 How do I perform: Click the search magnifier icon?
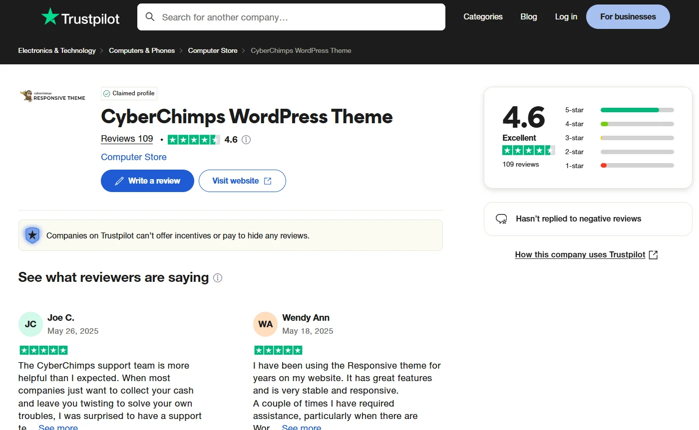coord(150,16)
